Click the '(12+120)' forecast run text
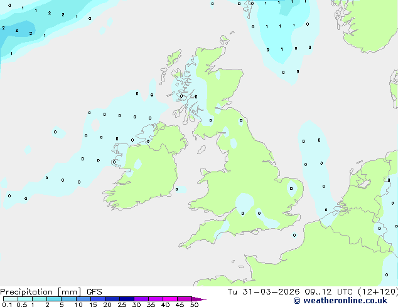The width and height of the screenshot is (398, 307). click(378, 292)
